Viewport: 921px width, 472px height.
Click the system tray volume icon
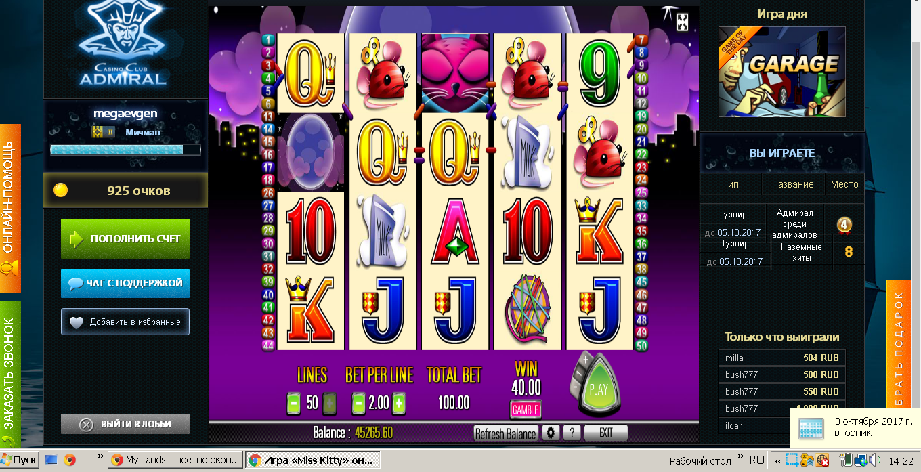tap(875, 460)
